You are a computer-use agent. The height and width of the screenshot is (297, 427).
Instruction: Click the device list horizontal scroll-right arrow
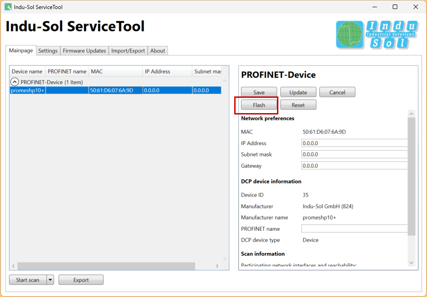[217, 266]
